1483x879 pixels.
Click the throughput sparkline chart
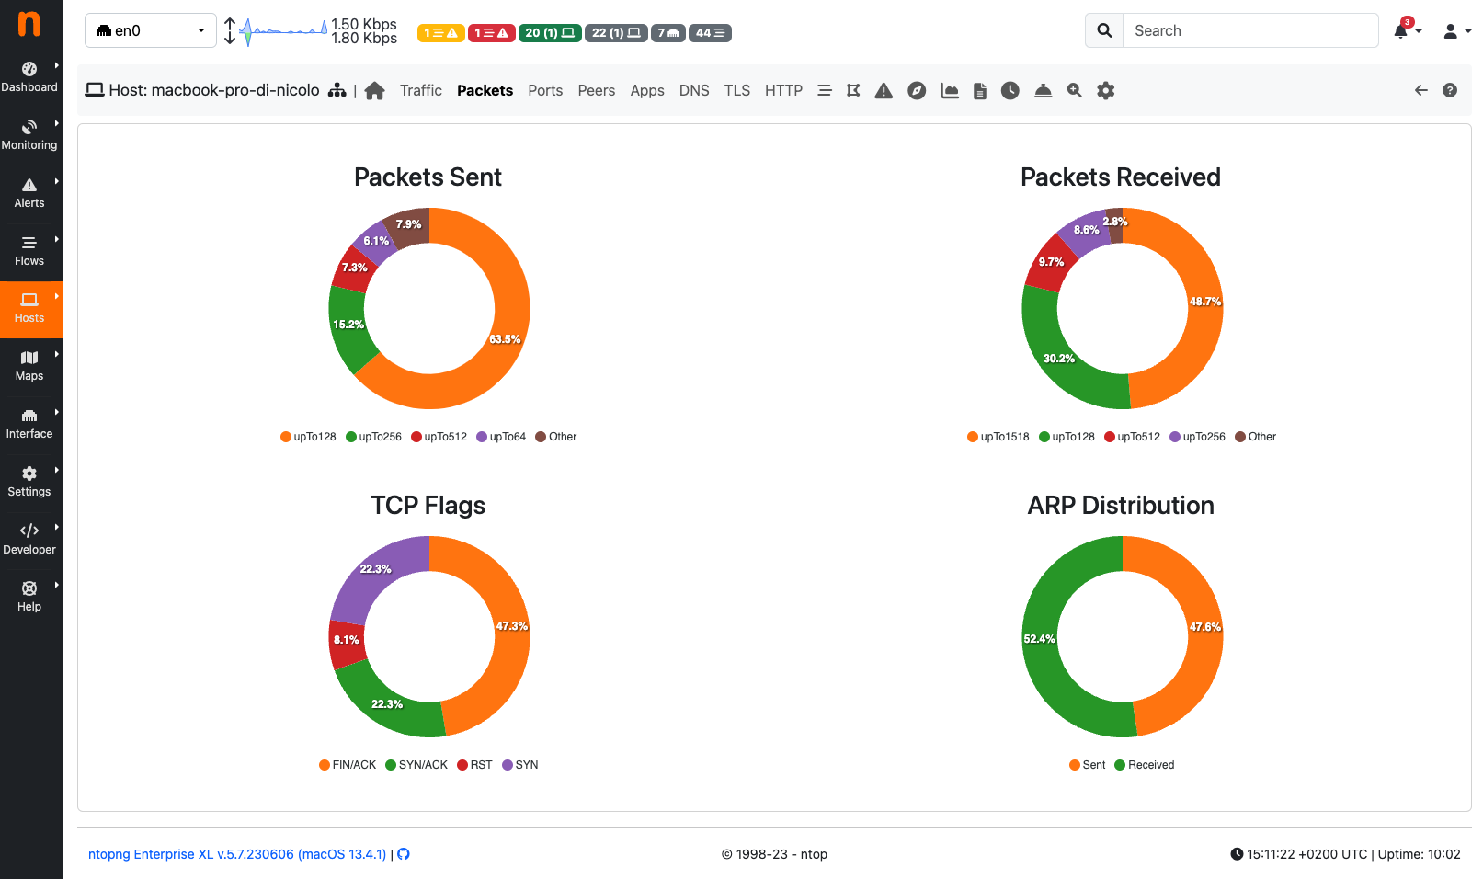[x=283, y=31]
